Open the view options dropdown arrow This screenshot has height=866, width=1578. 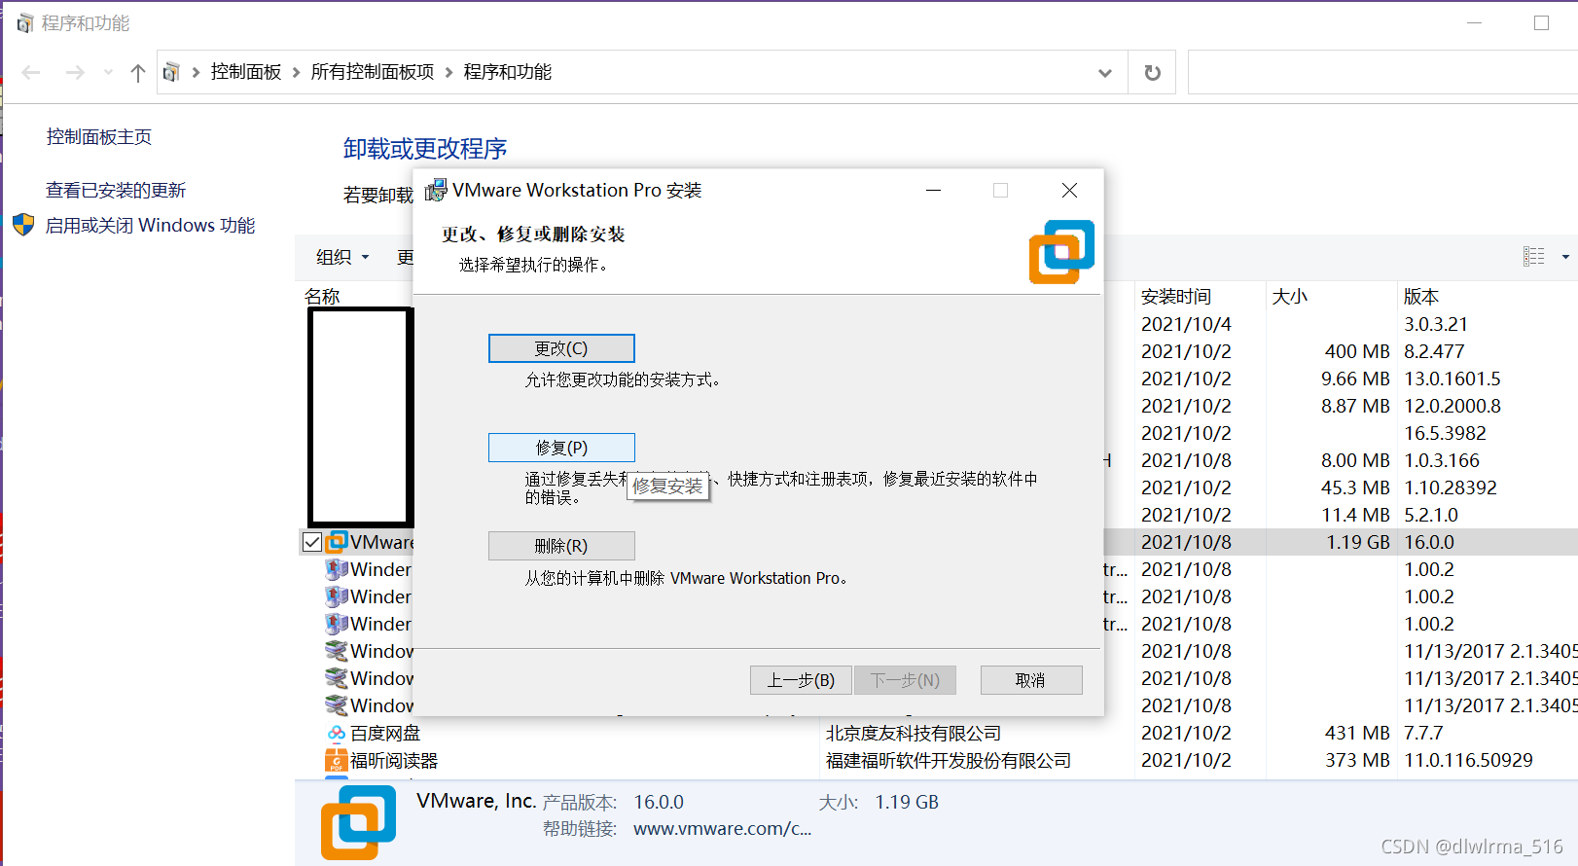1565,257
